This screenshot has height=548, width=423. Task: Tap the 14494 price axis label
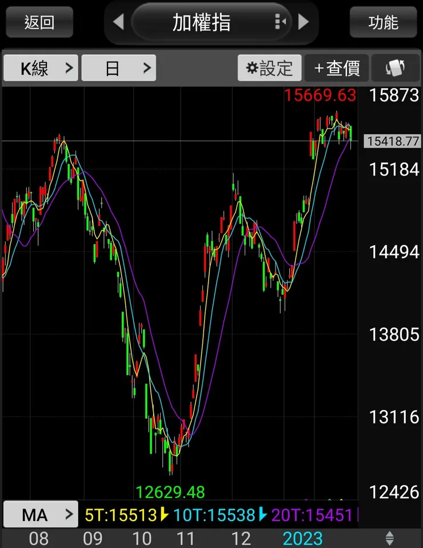pos(394,252)
